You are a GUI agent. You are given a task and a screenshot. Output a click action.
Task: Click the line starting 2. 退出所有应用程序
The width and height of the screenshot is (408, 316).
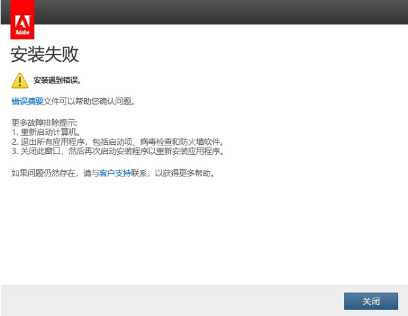(x=118, y=142)
